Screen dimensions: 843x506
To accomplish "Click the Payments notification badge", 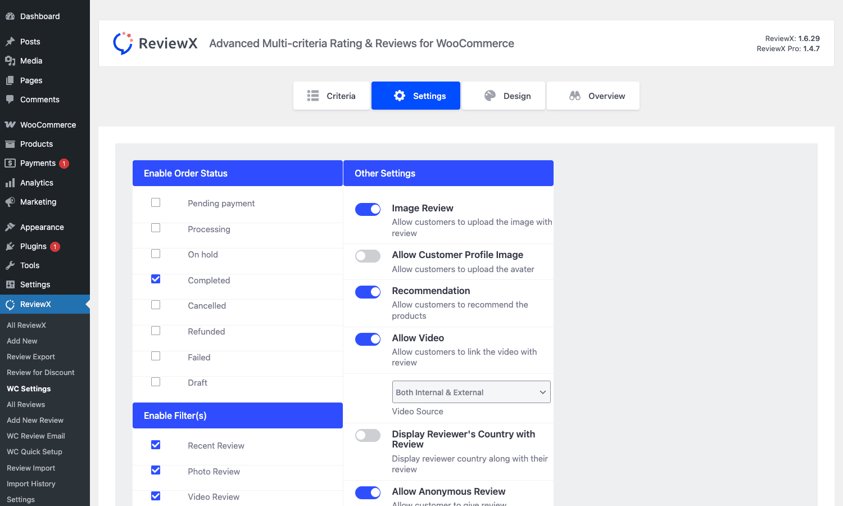I will click(64, 164).
